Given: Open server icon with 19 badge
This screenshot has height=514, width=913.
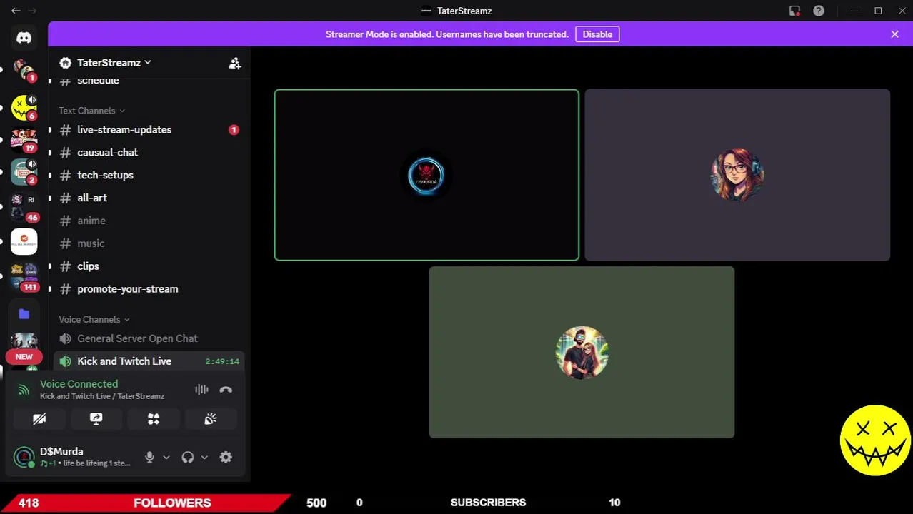Looking at the screenshot, I should coord(24,141).
